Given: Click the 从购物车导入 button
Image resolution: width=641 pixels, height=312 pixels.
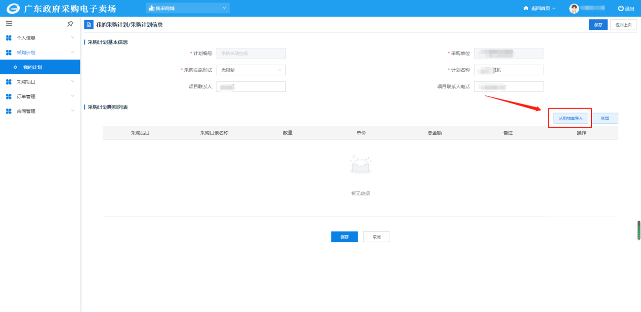Looking at the screenshot, I should click(571, 118).
